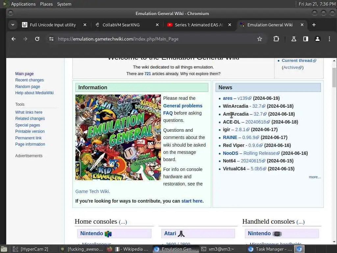Image resolution: width=337 pixels, height=253 pixels.
Task: Open Chromium three-dot menu
Action: pyautogui.click(x=329, y=39)
